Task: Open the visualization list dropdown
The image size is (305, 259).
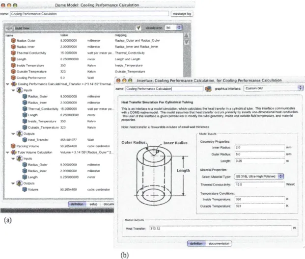Action: click(173, 27)
